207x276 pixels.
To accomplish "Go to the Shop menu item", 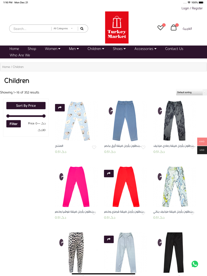I will 32,49.
